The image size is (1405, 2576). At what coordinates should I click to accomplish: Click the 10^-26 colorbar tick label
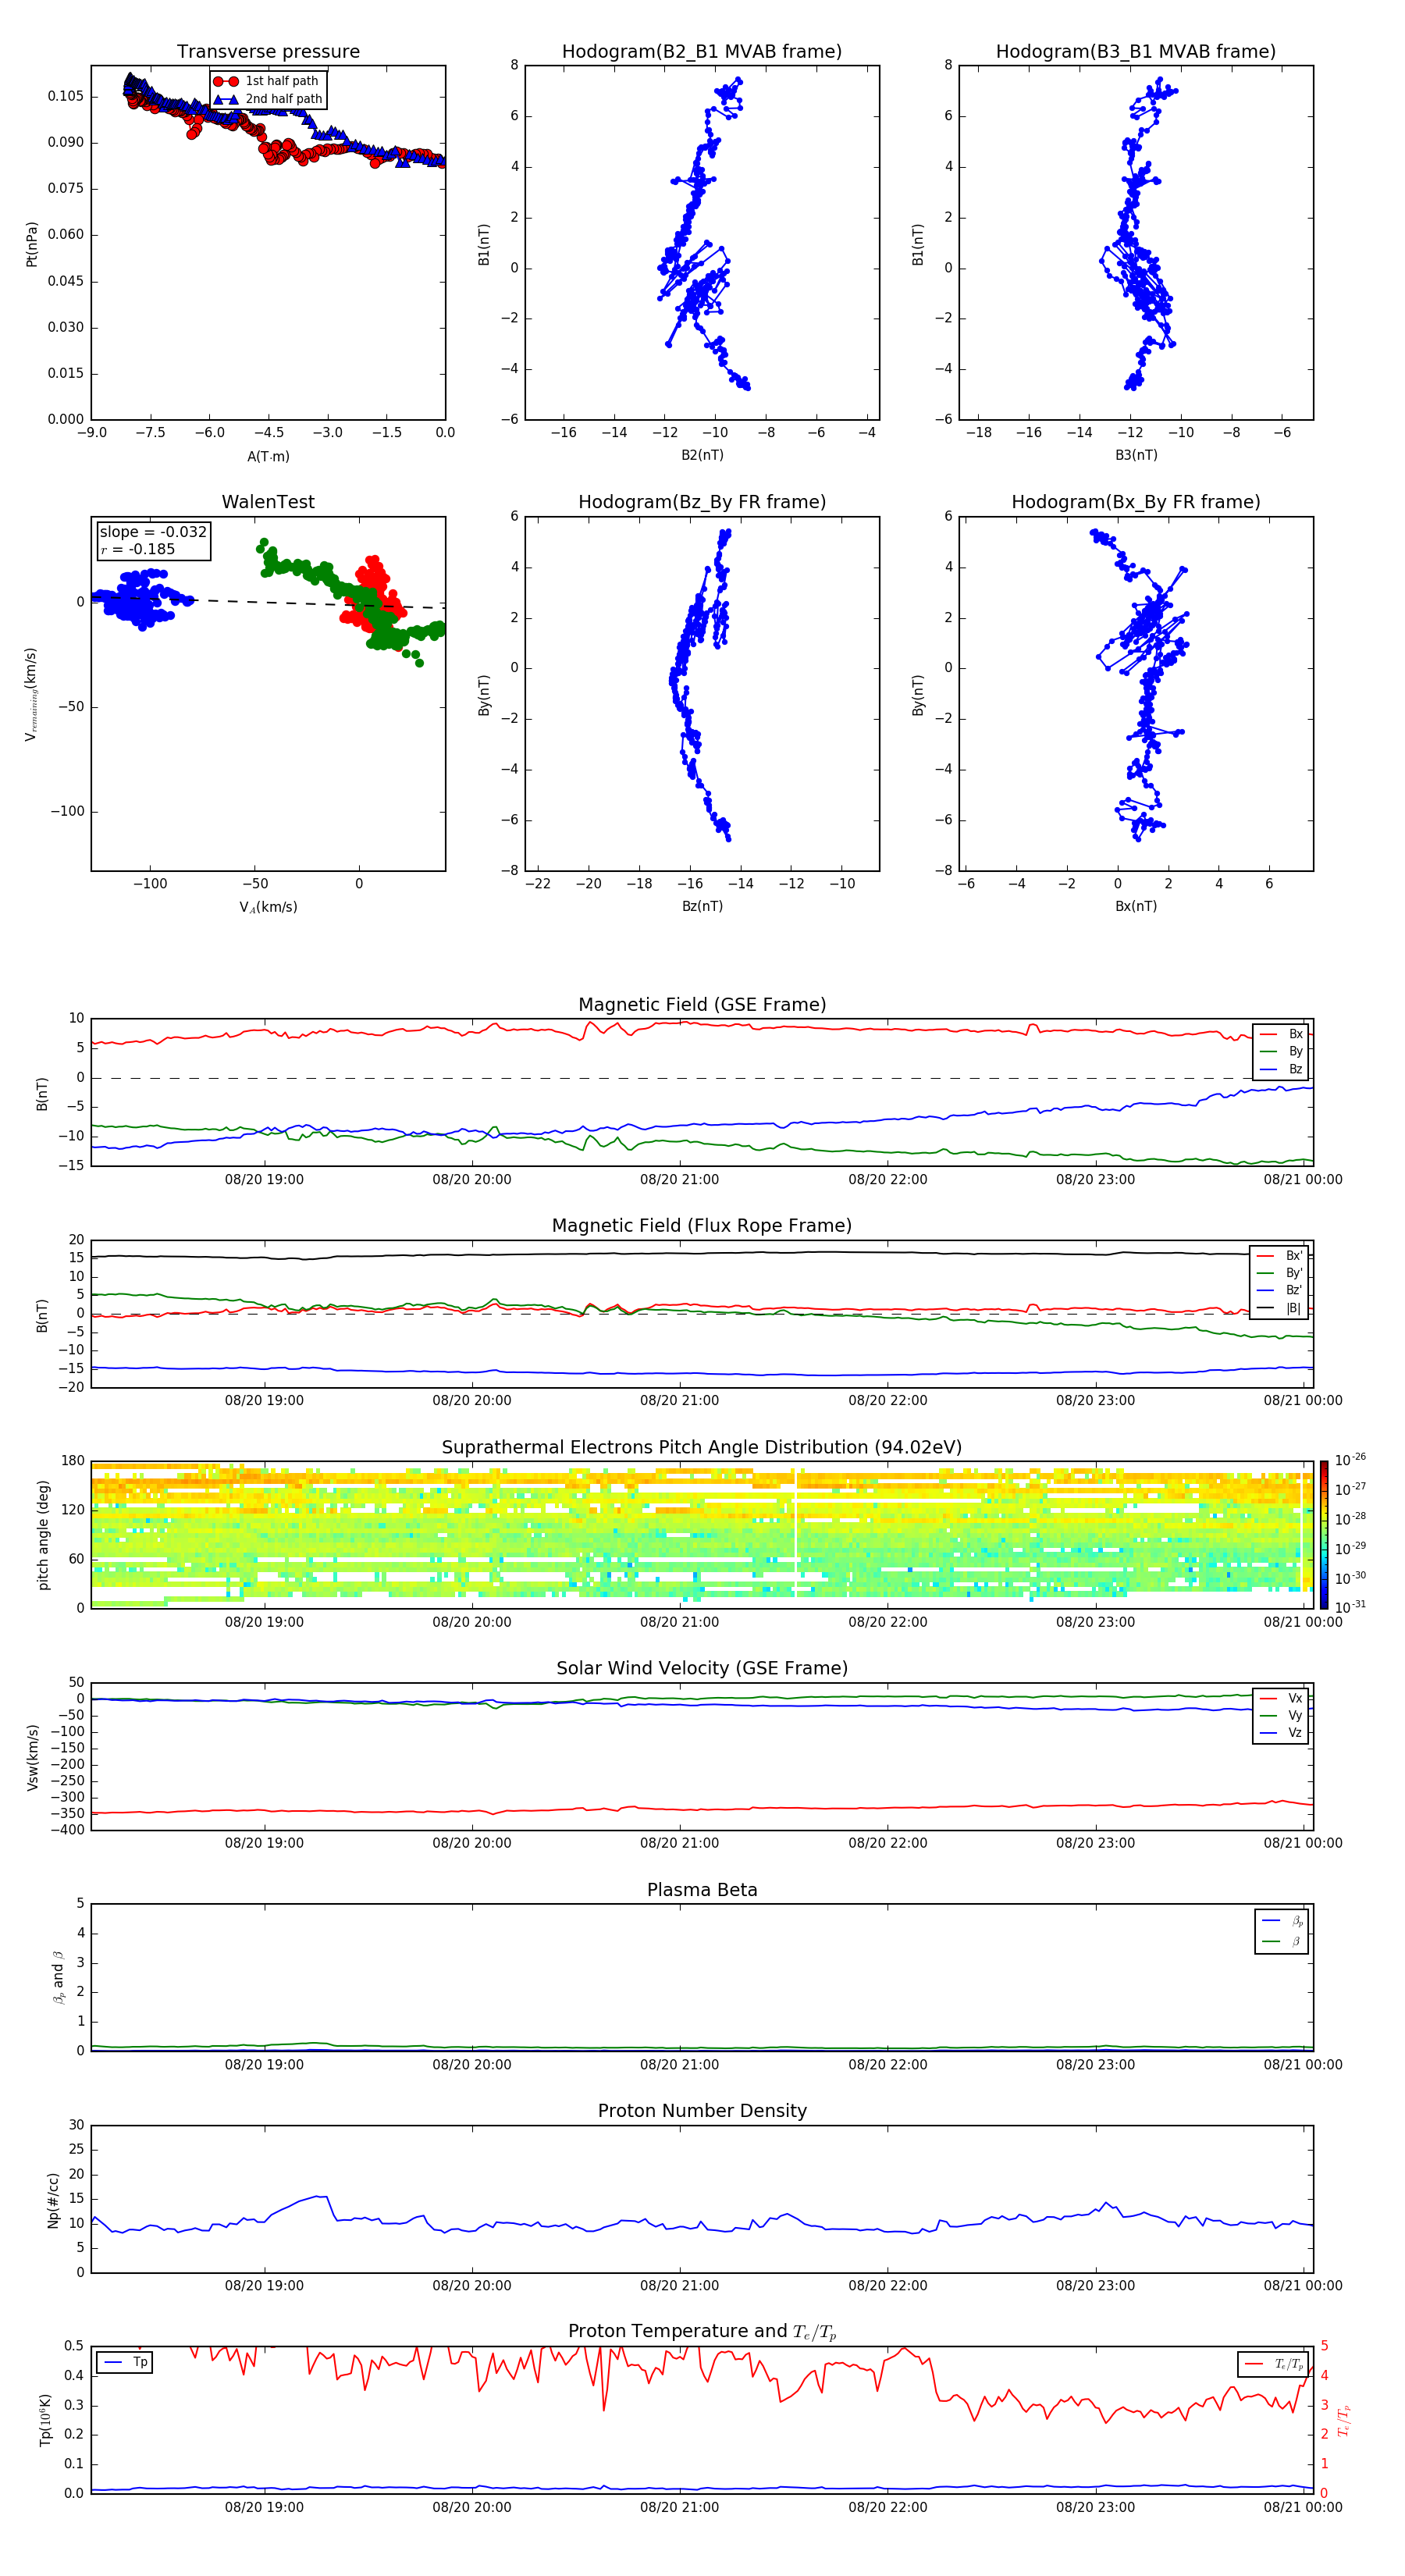[x=1350, y=1460]
